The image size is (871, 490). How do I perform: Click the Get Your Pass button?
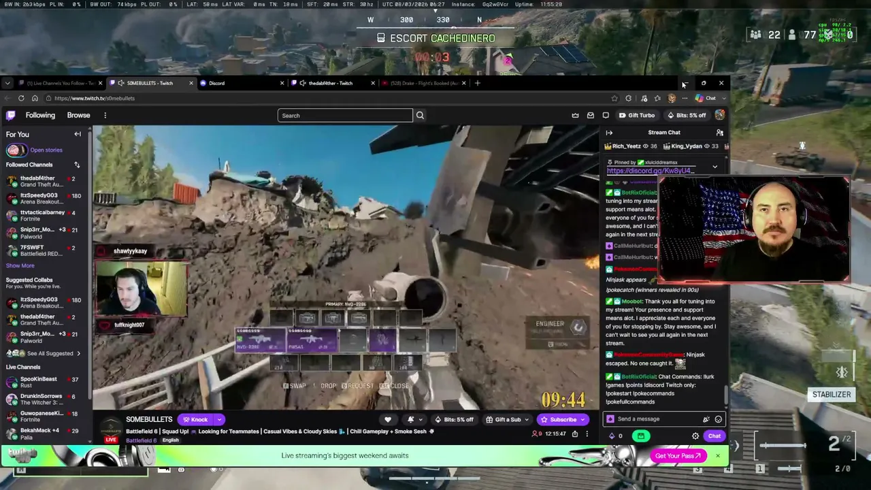(x=677, y=456)
